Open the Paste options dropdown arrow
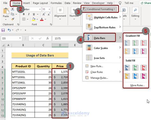The image size is (151, 120). tap(6, 19)
